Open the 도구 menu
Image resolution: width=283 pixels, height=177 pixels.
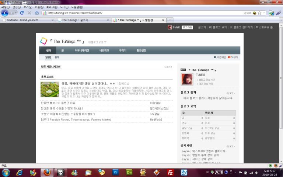(x=64, y=7)
